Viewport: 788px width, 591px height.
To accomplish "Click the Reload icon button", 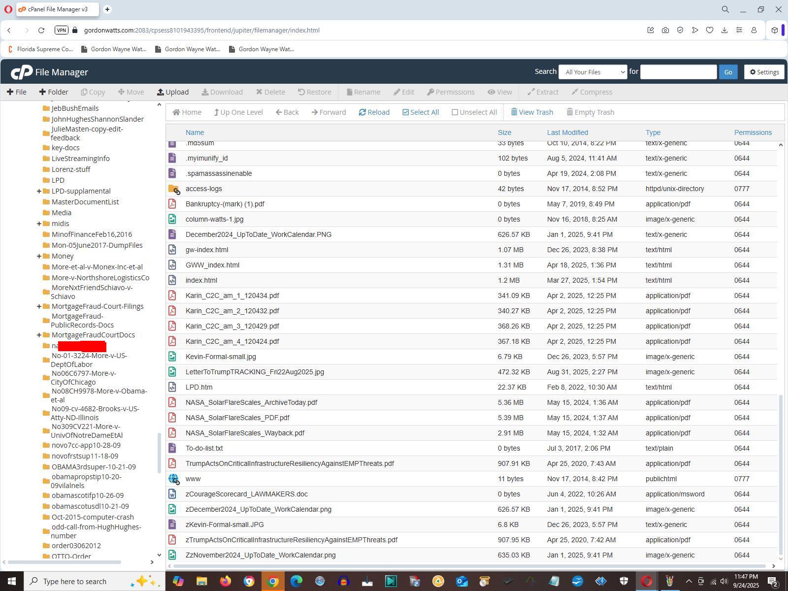I will 362,112.
